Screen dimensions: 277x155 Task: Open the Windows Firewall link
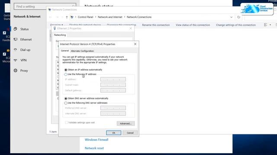[x=97, y=139]
